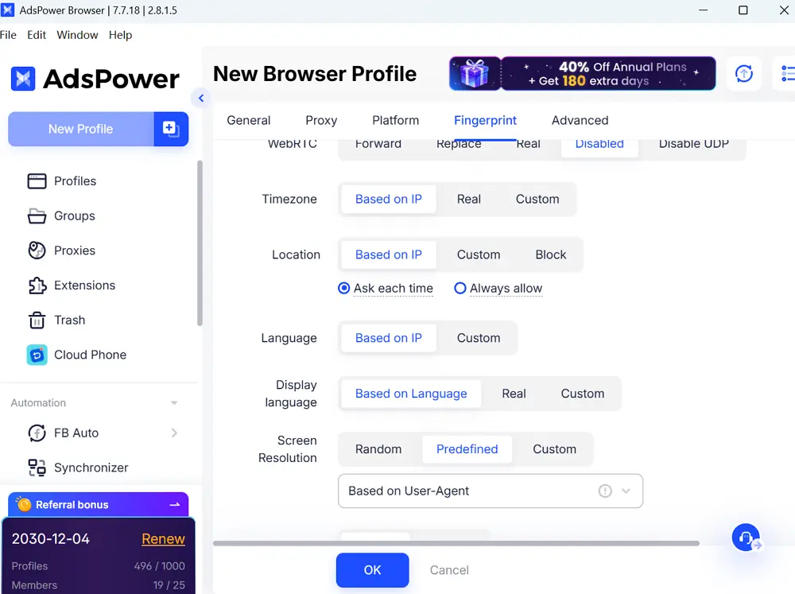The image size is (795, 594).
Task: Select the Proxies icon in the sidebar
Action: [37, 250]
